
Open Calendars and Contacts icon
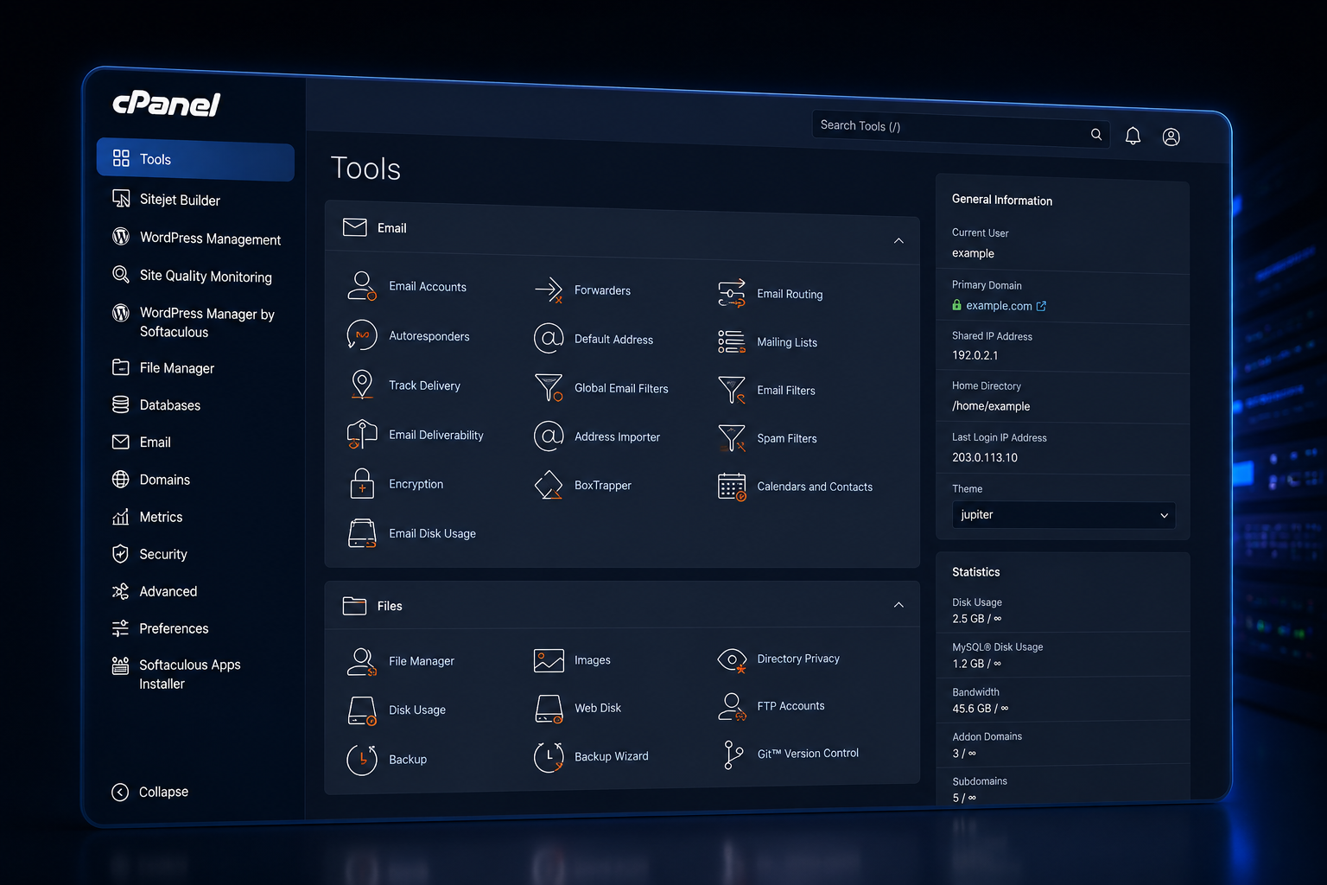[732, 487]
